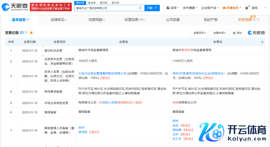Click the orange alert bell beside 变更记录
The height and width of the screenshot is (147, 270).
coord(31,33)
